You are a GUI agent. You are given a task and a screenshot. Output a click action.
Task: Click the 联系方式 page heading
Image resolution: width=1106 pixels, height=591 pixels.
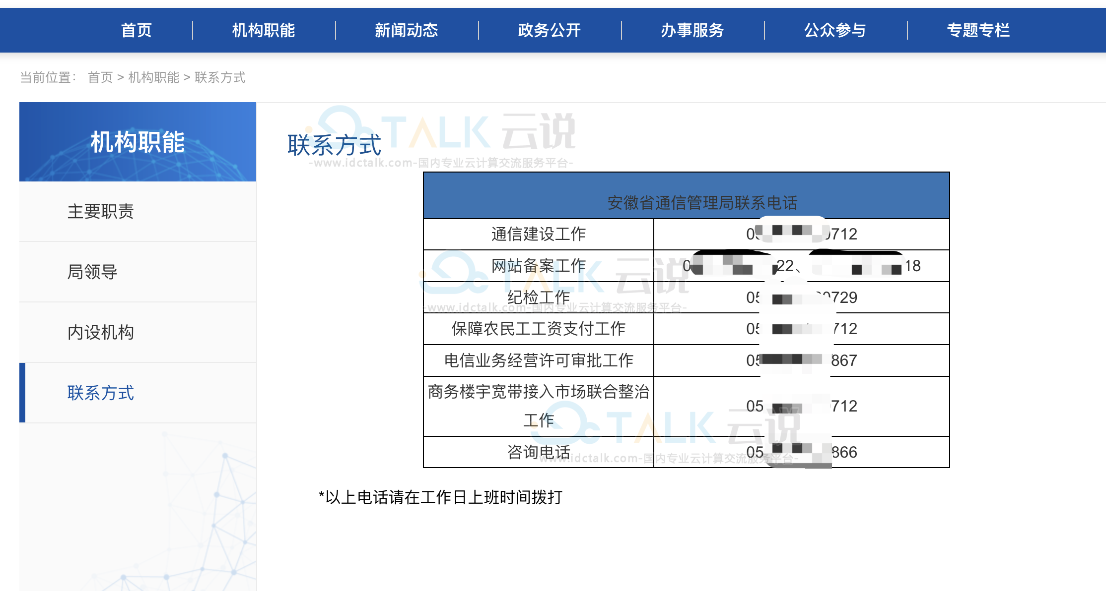[334, 145]
